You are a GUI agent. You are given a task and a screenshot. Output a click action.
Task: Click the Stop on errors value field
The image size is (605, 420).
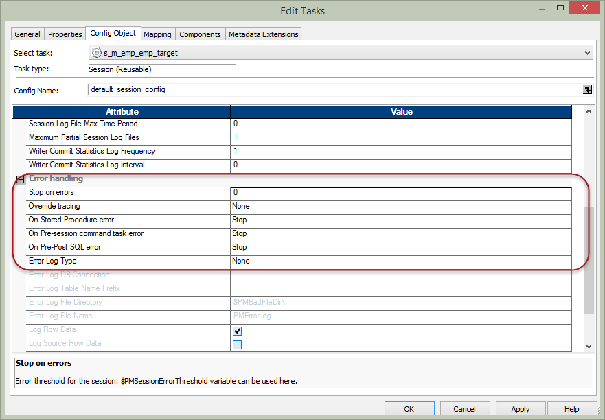click(401, 193)
